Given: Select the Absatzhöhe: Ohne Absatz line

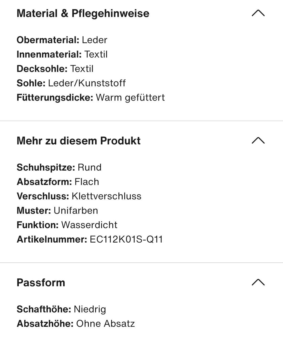Looking at the screenshot, I should [76, 324].
